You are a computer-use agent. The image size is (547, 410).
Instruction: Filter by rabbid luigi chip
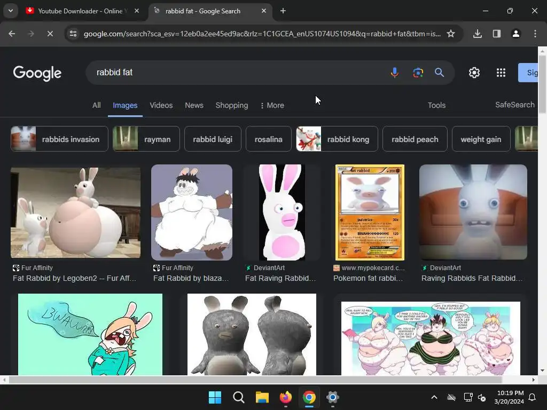click(x=213, y=139)
